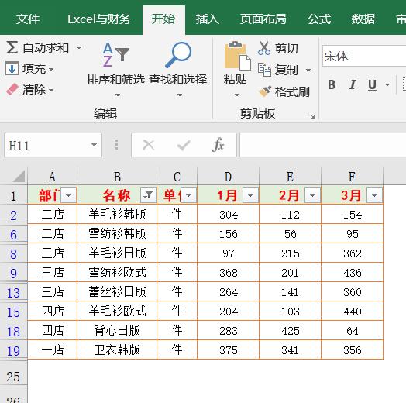Open the File (文件) tab
Screen dimensions: 406x403
[28, 19]
